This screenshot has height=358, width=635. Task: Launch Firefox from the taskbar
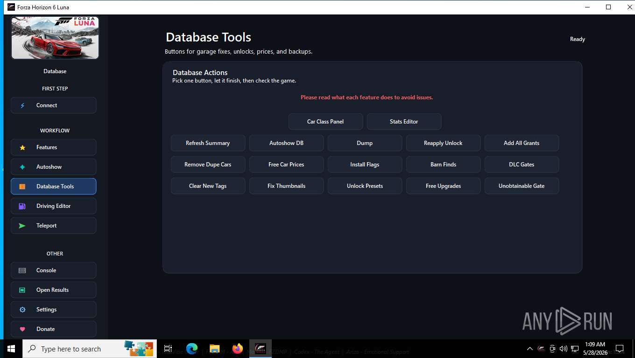pos(238,349)
